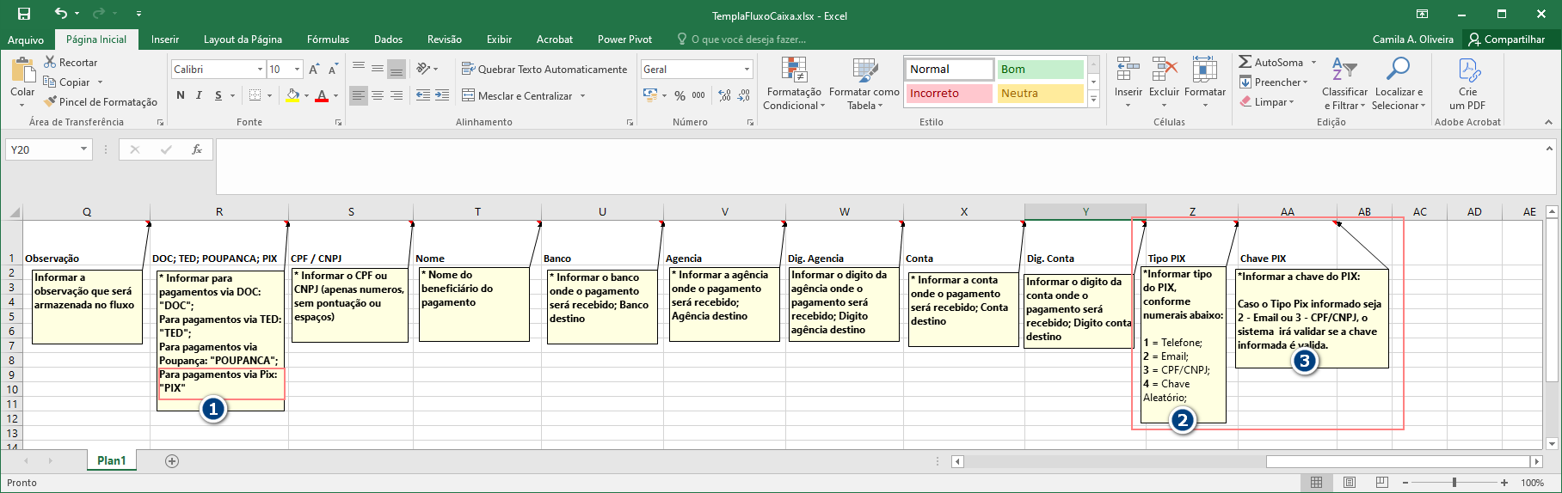Viewport: 1562px width, 493px height.
Task: Click the AutoSoma sigma icon
Action: tap(1245, 62)
